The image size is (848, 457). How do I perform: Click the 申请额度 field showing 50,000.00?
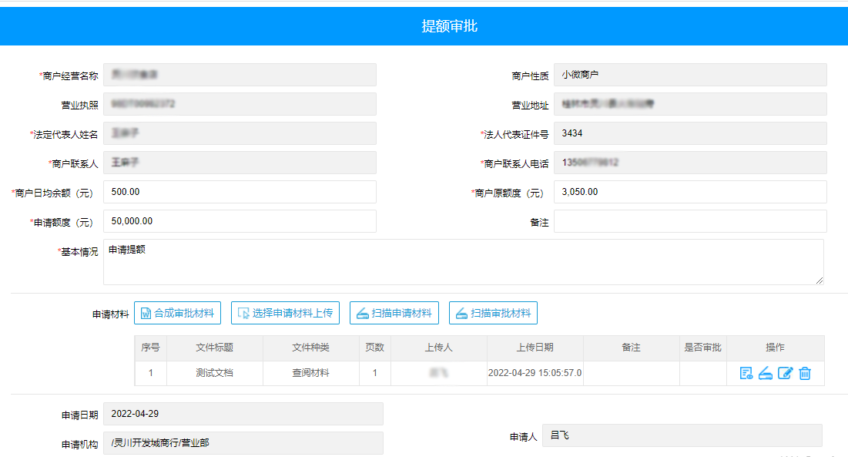tap(240, 221)
